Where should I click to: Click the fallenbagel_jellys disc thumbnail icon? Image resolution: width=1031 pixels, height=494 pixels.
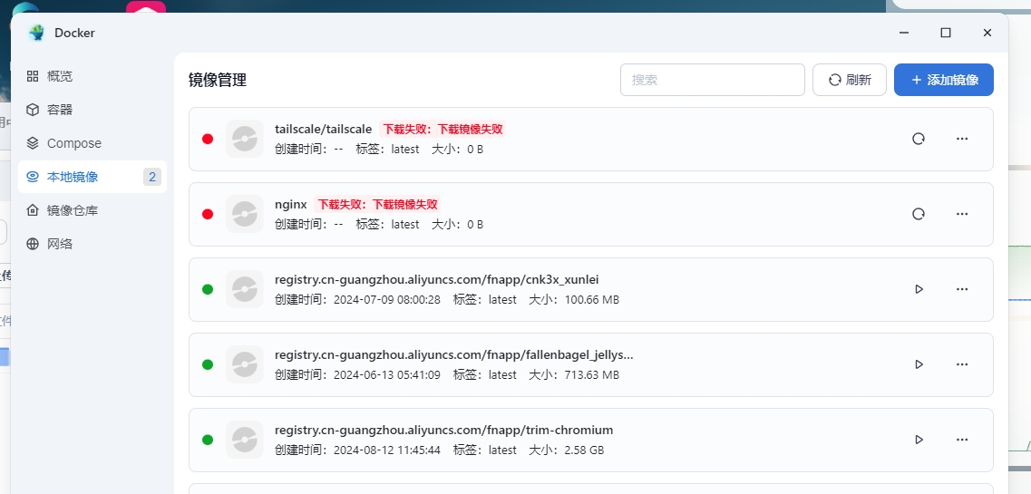[x=245, y=364]
